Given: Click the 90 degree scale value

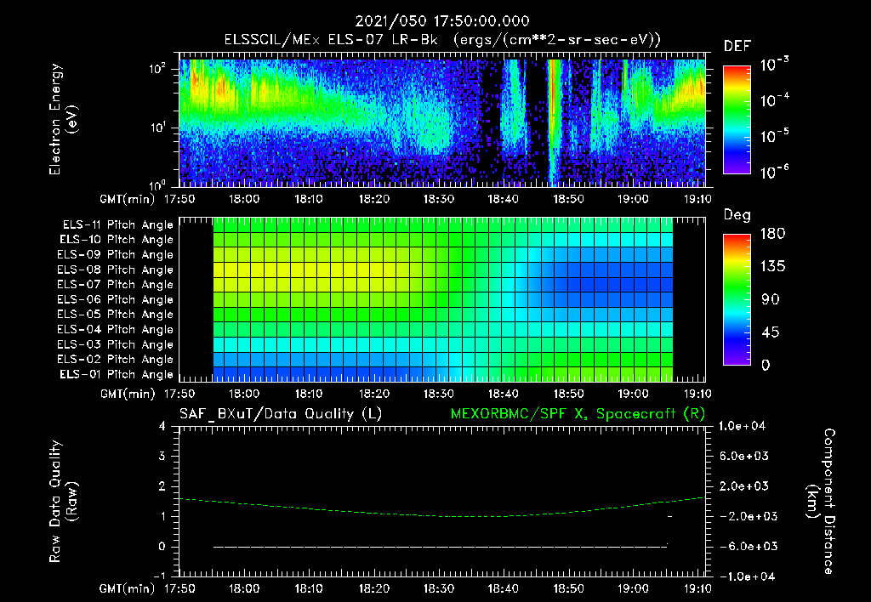Looking at the screenshot, I should [770, 299].
